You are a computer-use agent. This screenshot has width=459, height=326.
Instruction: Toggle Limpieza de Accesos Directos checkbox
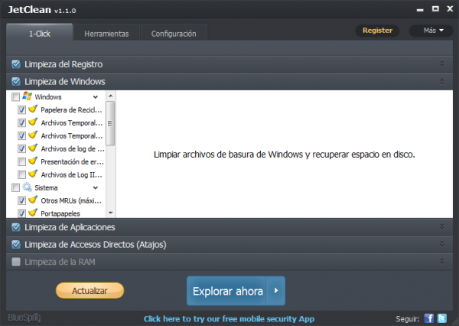pos(16,244)
